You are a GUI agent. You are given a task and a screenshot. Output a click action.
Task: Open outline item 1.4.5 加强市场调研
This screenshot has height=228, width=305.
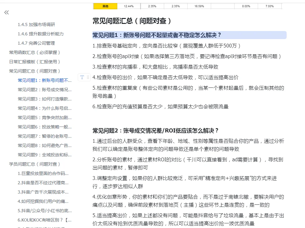tap(36, 25)
